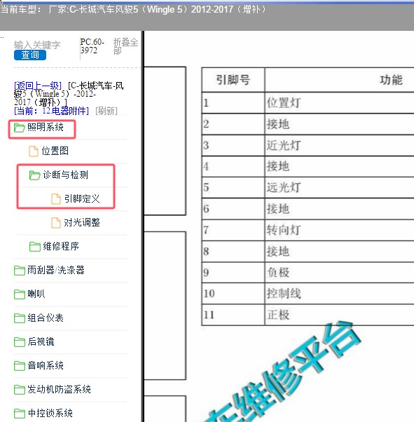Image resolution: width=414 pixels, height=422 pixels.
Task: Click the 维修程序 folder icon
Action: (35, 247)
